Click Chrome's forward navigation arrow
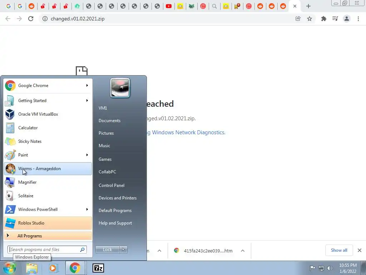Image resolution: width=366 pixels, height=275 pixels. pos(19,19)
